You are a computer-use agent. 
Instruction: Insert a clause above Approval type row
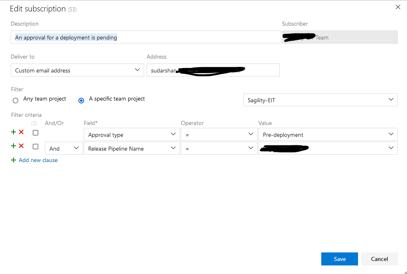pyautogui.click(x=13, y=132)
